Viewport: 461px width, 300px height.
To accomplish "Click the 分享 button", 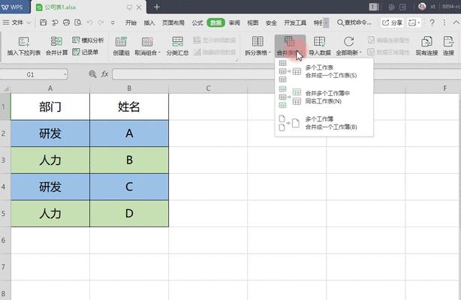I will pos(390,22).
